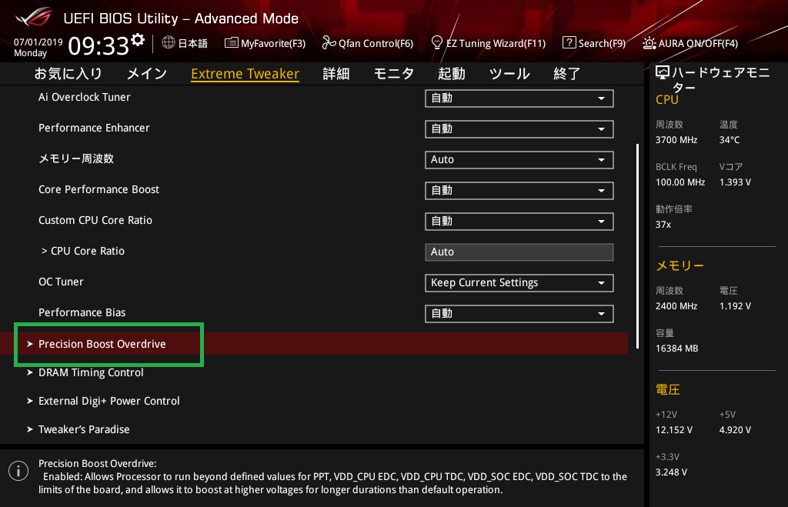Switch to 終了 tab
This screenshot has height=507, width=788.
(567, 74)
